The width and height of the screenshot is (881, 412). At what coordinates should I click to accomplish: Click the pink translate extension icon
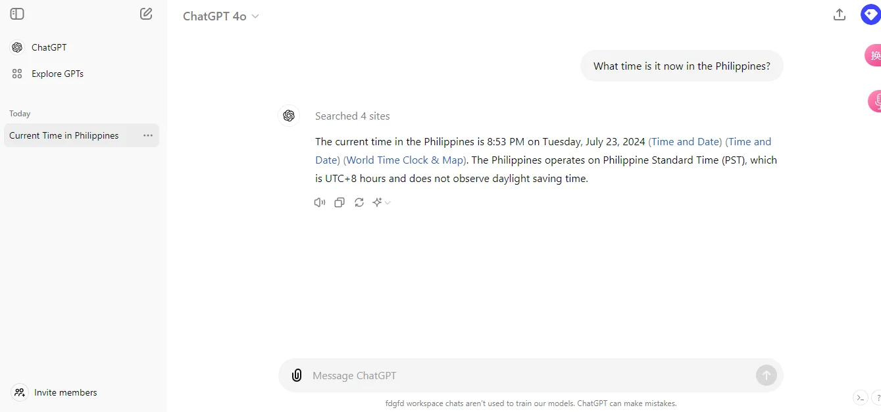click(873, 55)
